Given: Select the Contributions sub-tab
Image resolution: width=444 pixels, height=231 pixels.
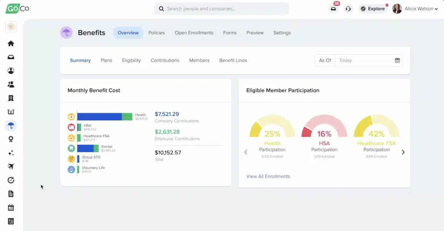Looking at the screenshot, I should point(165,60).
